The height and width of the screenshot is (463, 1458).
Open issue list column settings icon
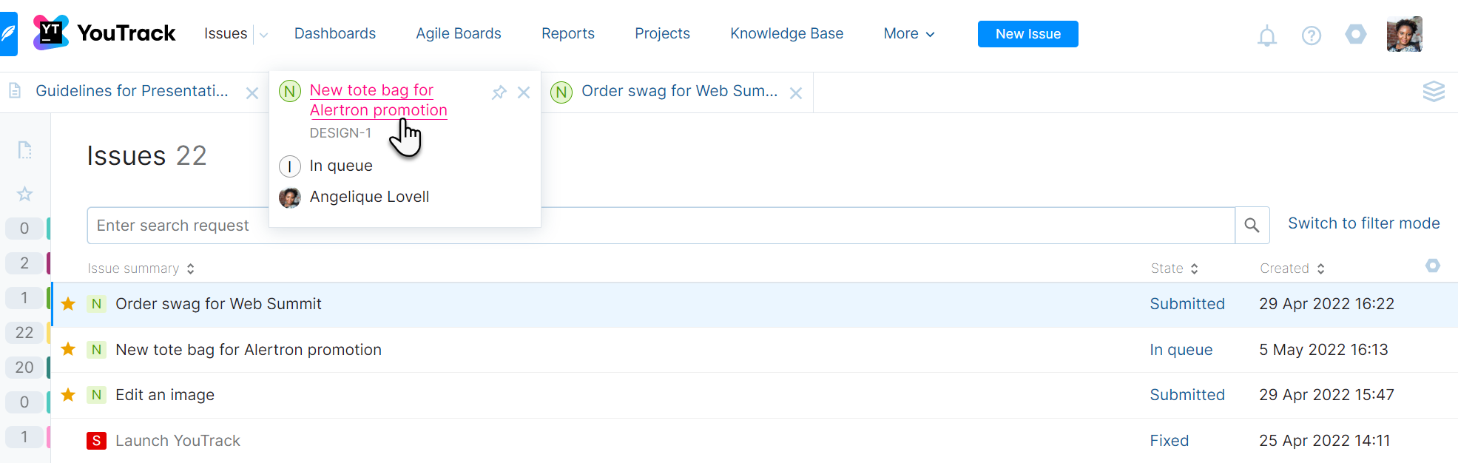tap(1432, 266)
